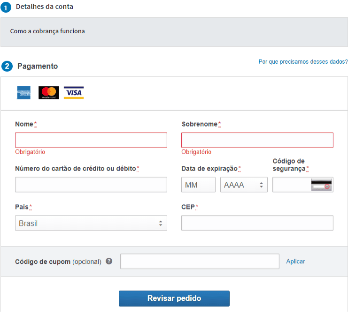Click the year dropdown arrows
This screenshot has width=348, height=314.
pos(261,185)
